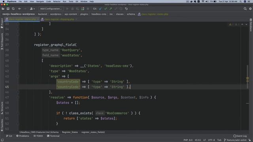
Task: Click the Git Rollback undo icon
Action: pos(126,9)
